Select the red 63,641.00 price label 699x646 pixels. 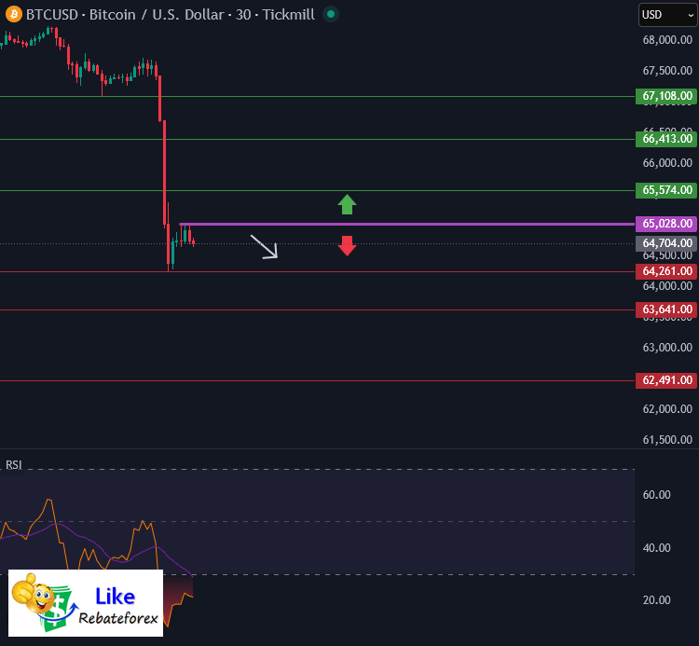(666, 309)
